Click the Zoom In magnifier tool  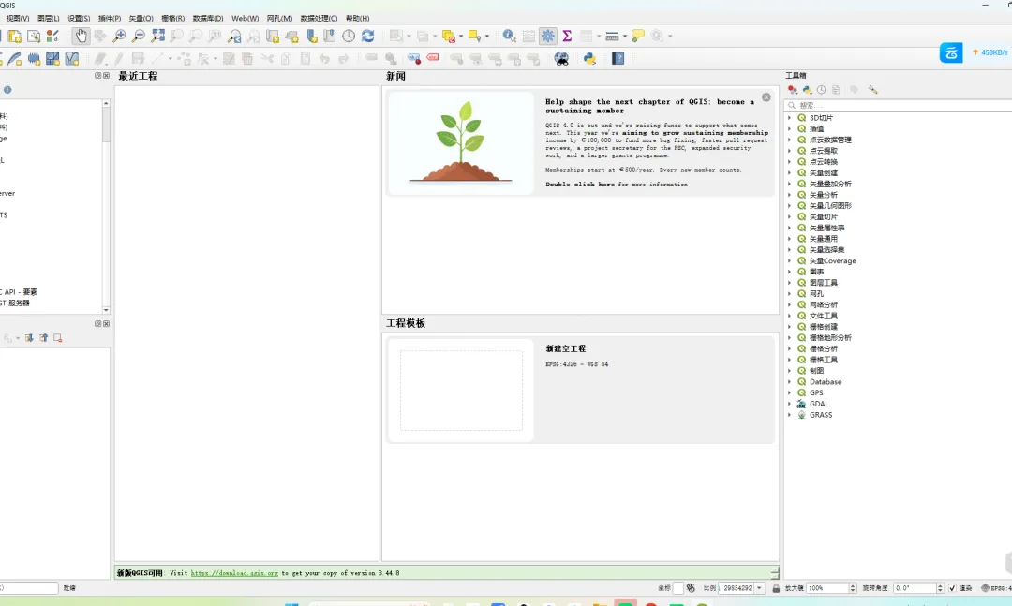(x=119, y=37)
